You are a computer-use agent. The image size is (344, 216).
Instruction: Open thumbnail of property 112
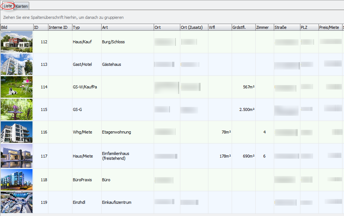17,42
